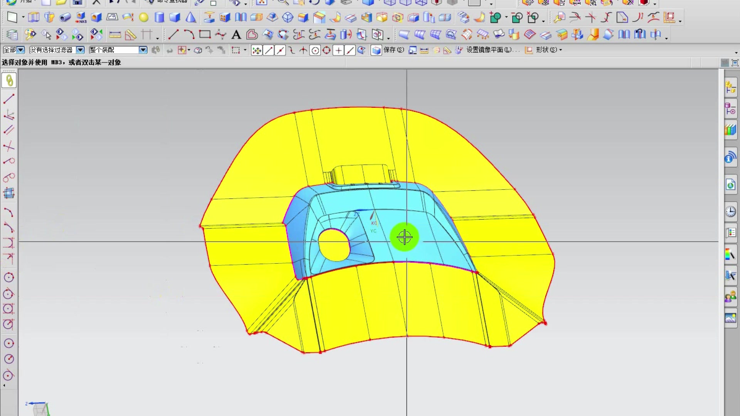
Task: Select the Sphere primitive tool
Action: pos(144,18)
